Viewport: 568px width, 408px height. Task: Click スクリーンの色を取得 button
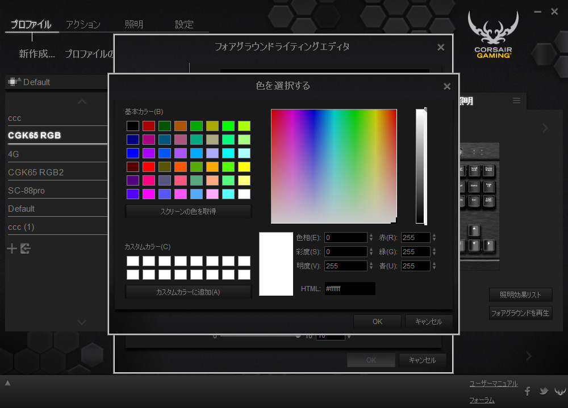click(189, 212)
